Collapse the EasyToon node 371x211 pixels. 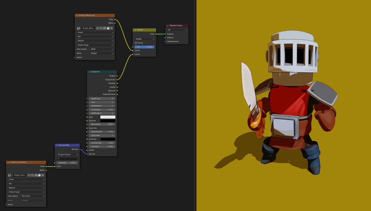[x=90, y=72]
